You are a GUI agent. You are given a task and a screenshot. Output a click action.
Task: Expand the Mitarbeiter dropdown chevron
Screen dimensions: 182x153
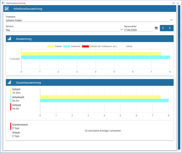pyautogui.click(x=171, y=20)
